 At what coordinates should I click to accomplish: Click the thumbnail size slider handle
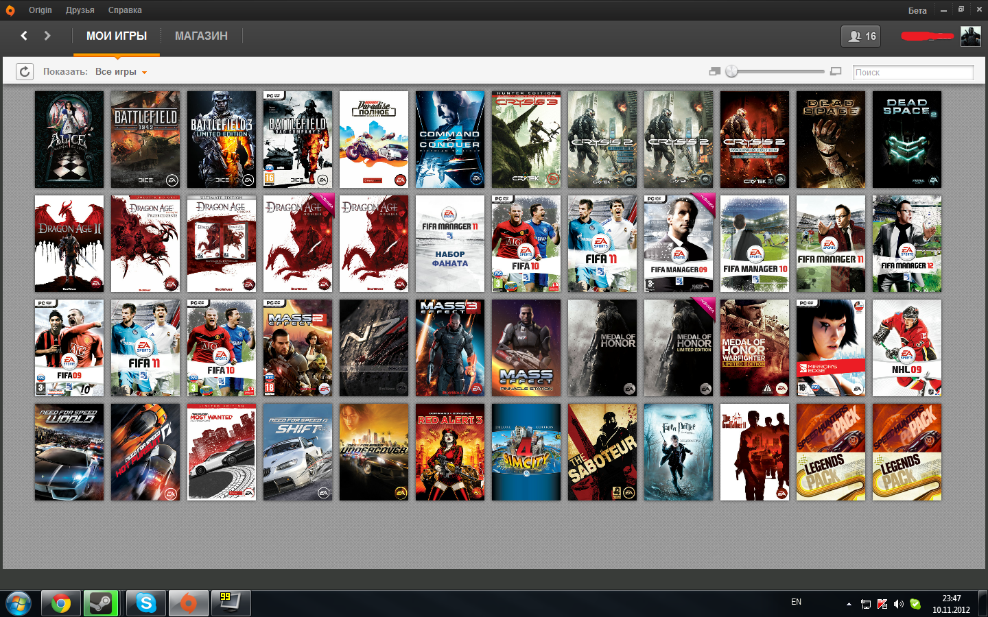pyautogui.click(x=731, y=71)
